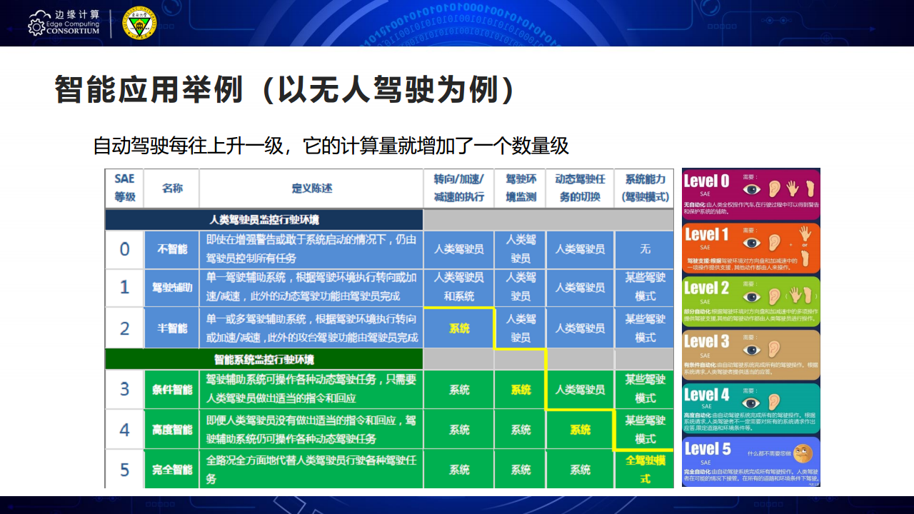914x514 pixels.
Task: Click the 'Level 0' heading
Action: (706, 181)
